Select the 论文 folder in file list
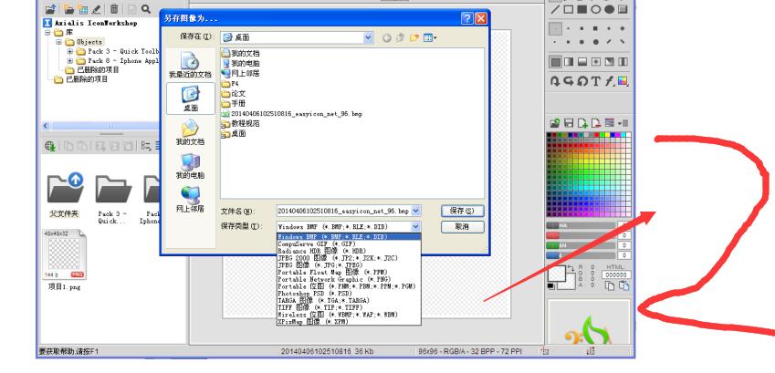Screen dimensions: 775x373 pyautogui.click(x=234, y=93)
